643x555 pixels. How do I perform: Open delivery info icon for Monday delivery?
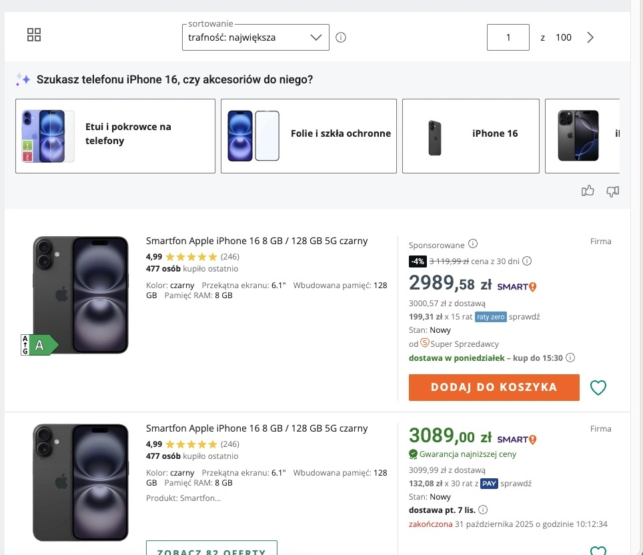coord(570,358)
